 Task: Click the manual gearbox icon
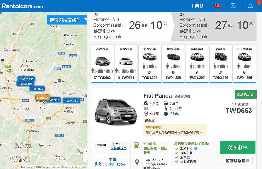166,114
